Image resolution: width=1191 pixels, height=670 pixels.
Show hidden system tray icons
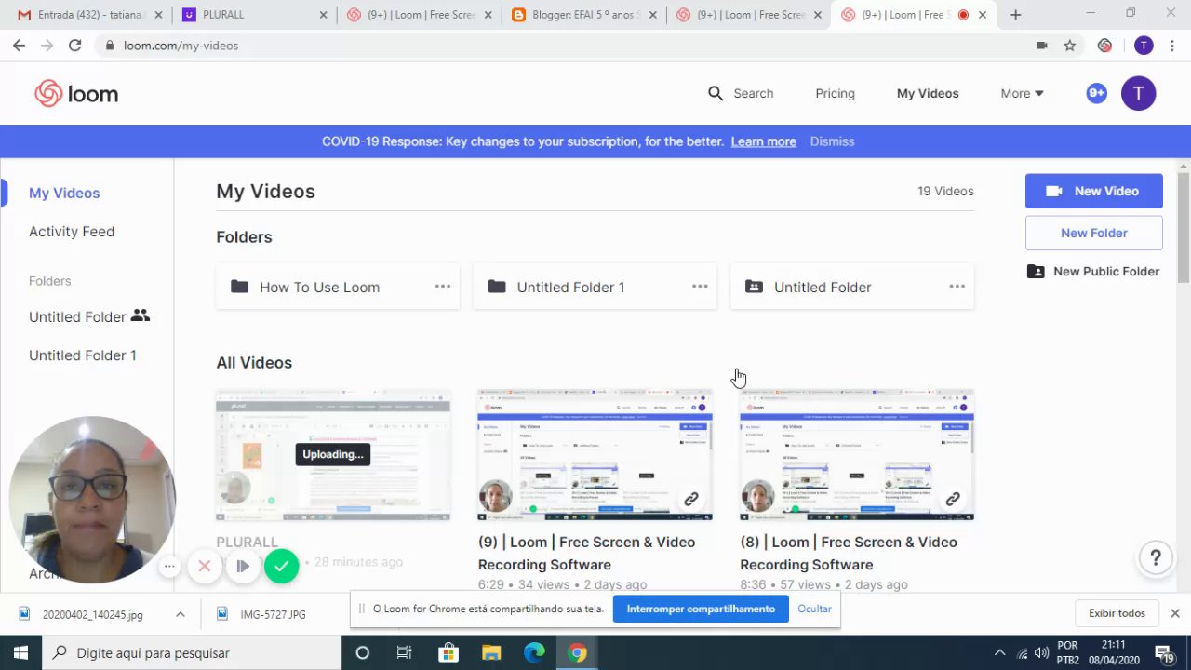click(x=1000, y=652)
